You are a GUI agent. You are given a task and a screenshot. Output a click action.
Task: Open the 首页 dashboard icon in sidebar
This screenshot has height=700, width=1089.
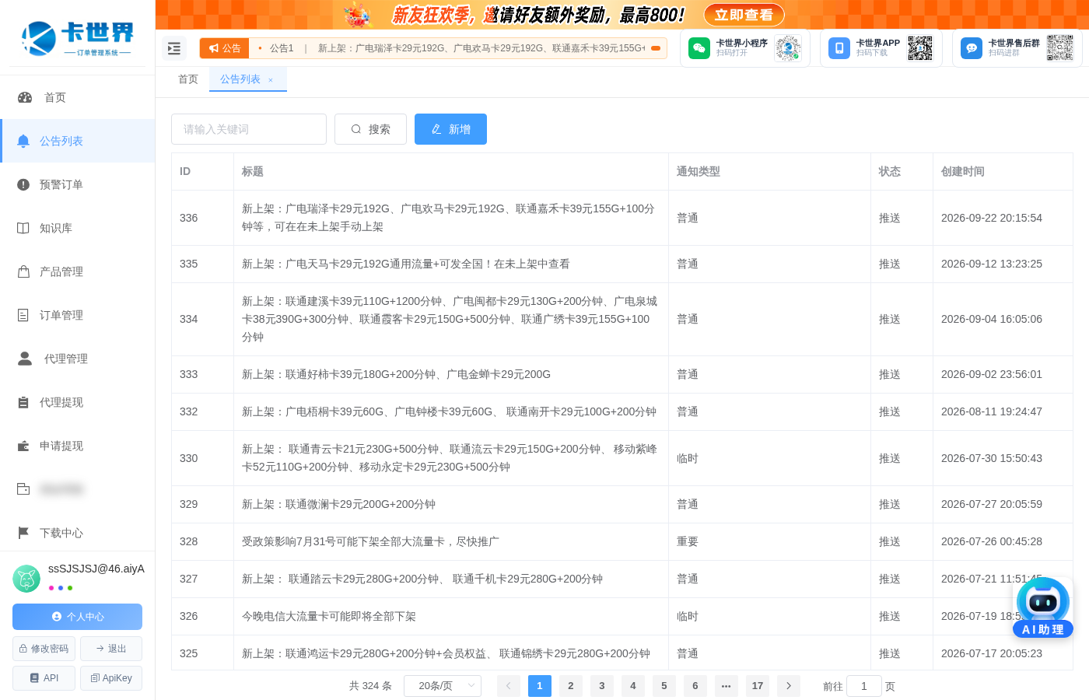click(x=25, y=97)
